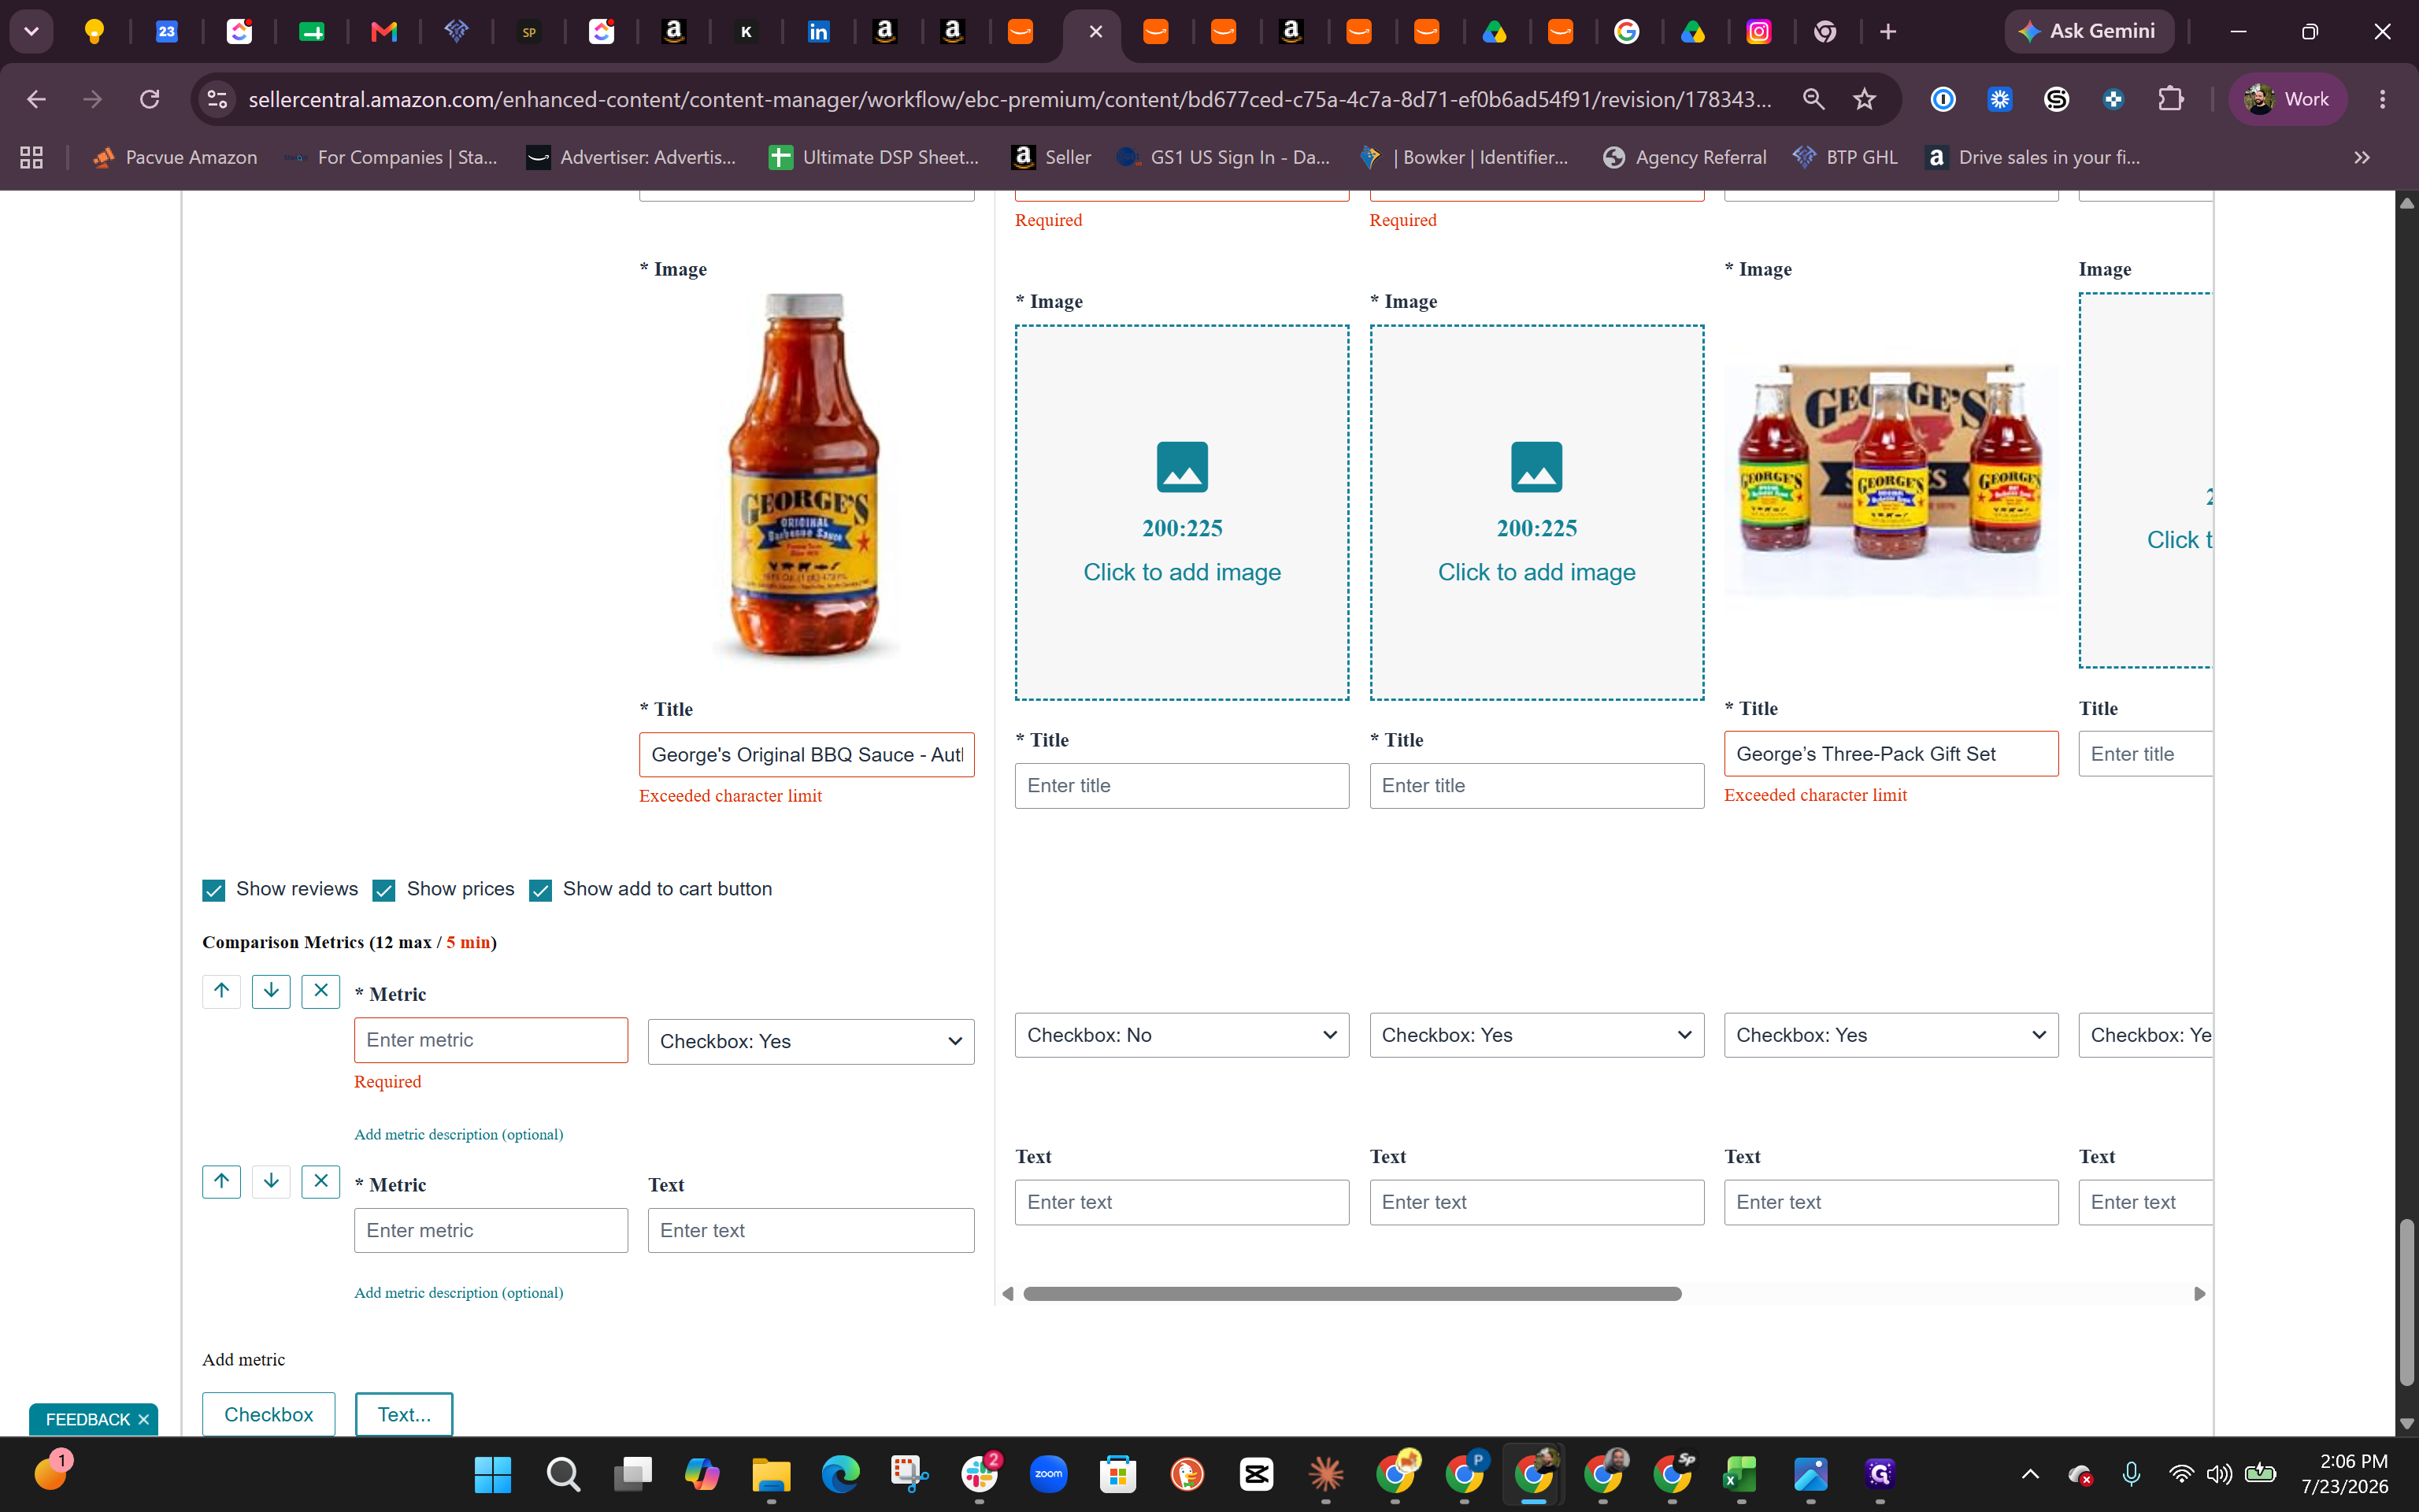Screen dimensions: 2419x1512
Task: Open first product Checkbox: Yes dropdown
Action: click(x=811, y=1041)
